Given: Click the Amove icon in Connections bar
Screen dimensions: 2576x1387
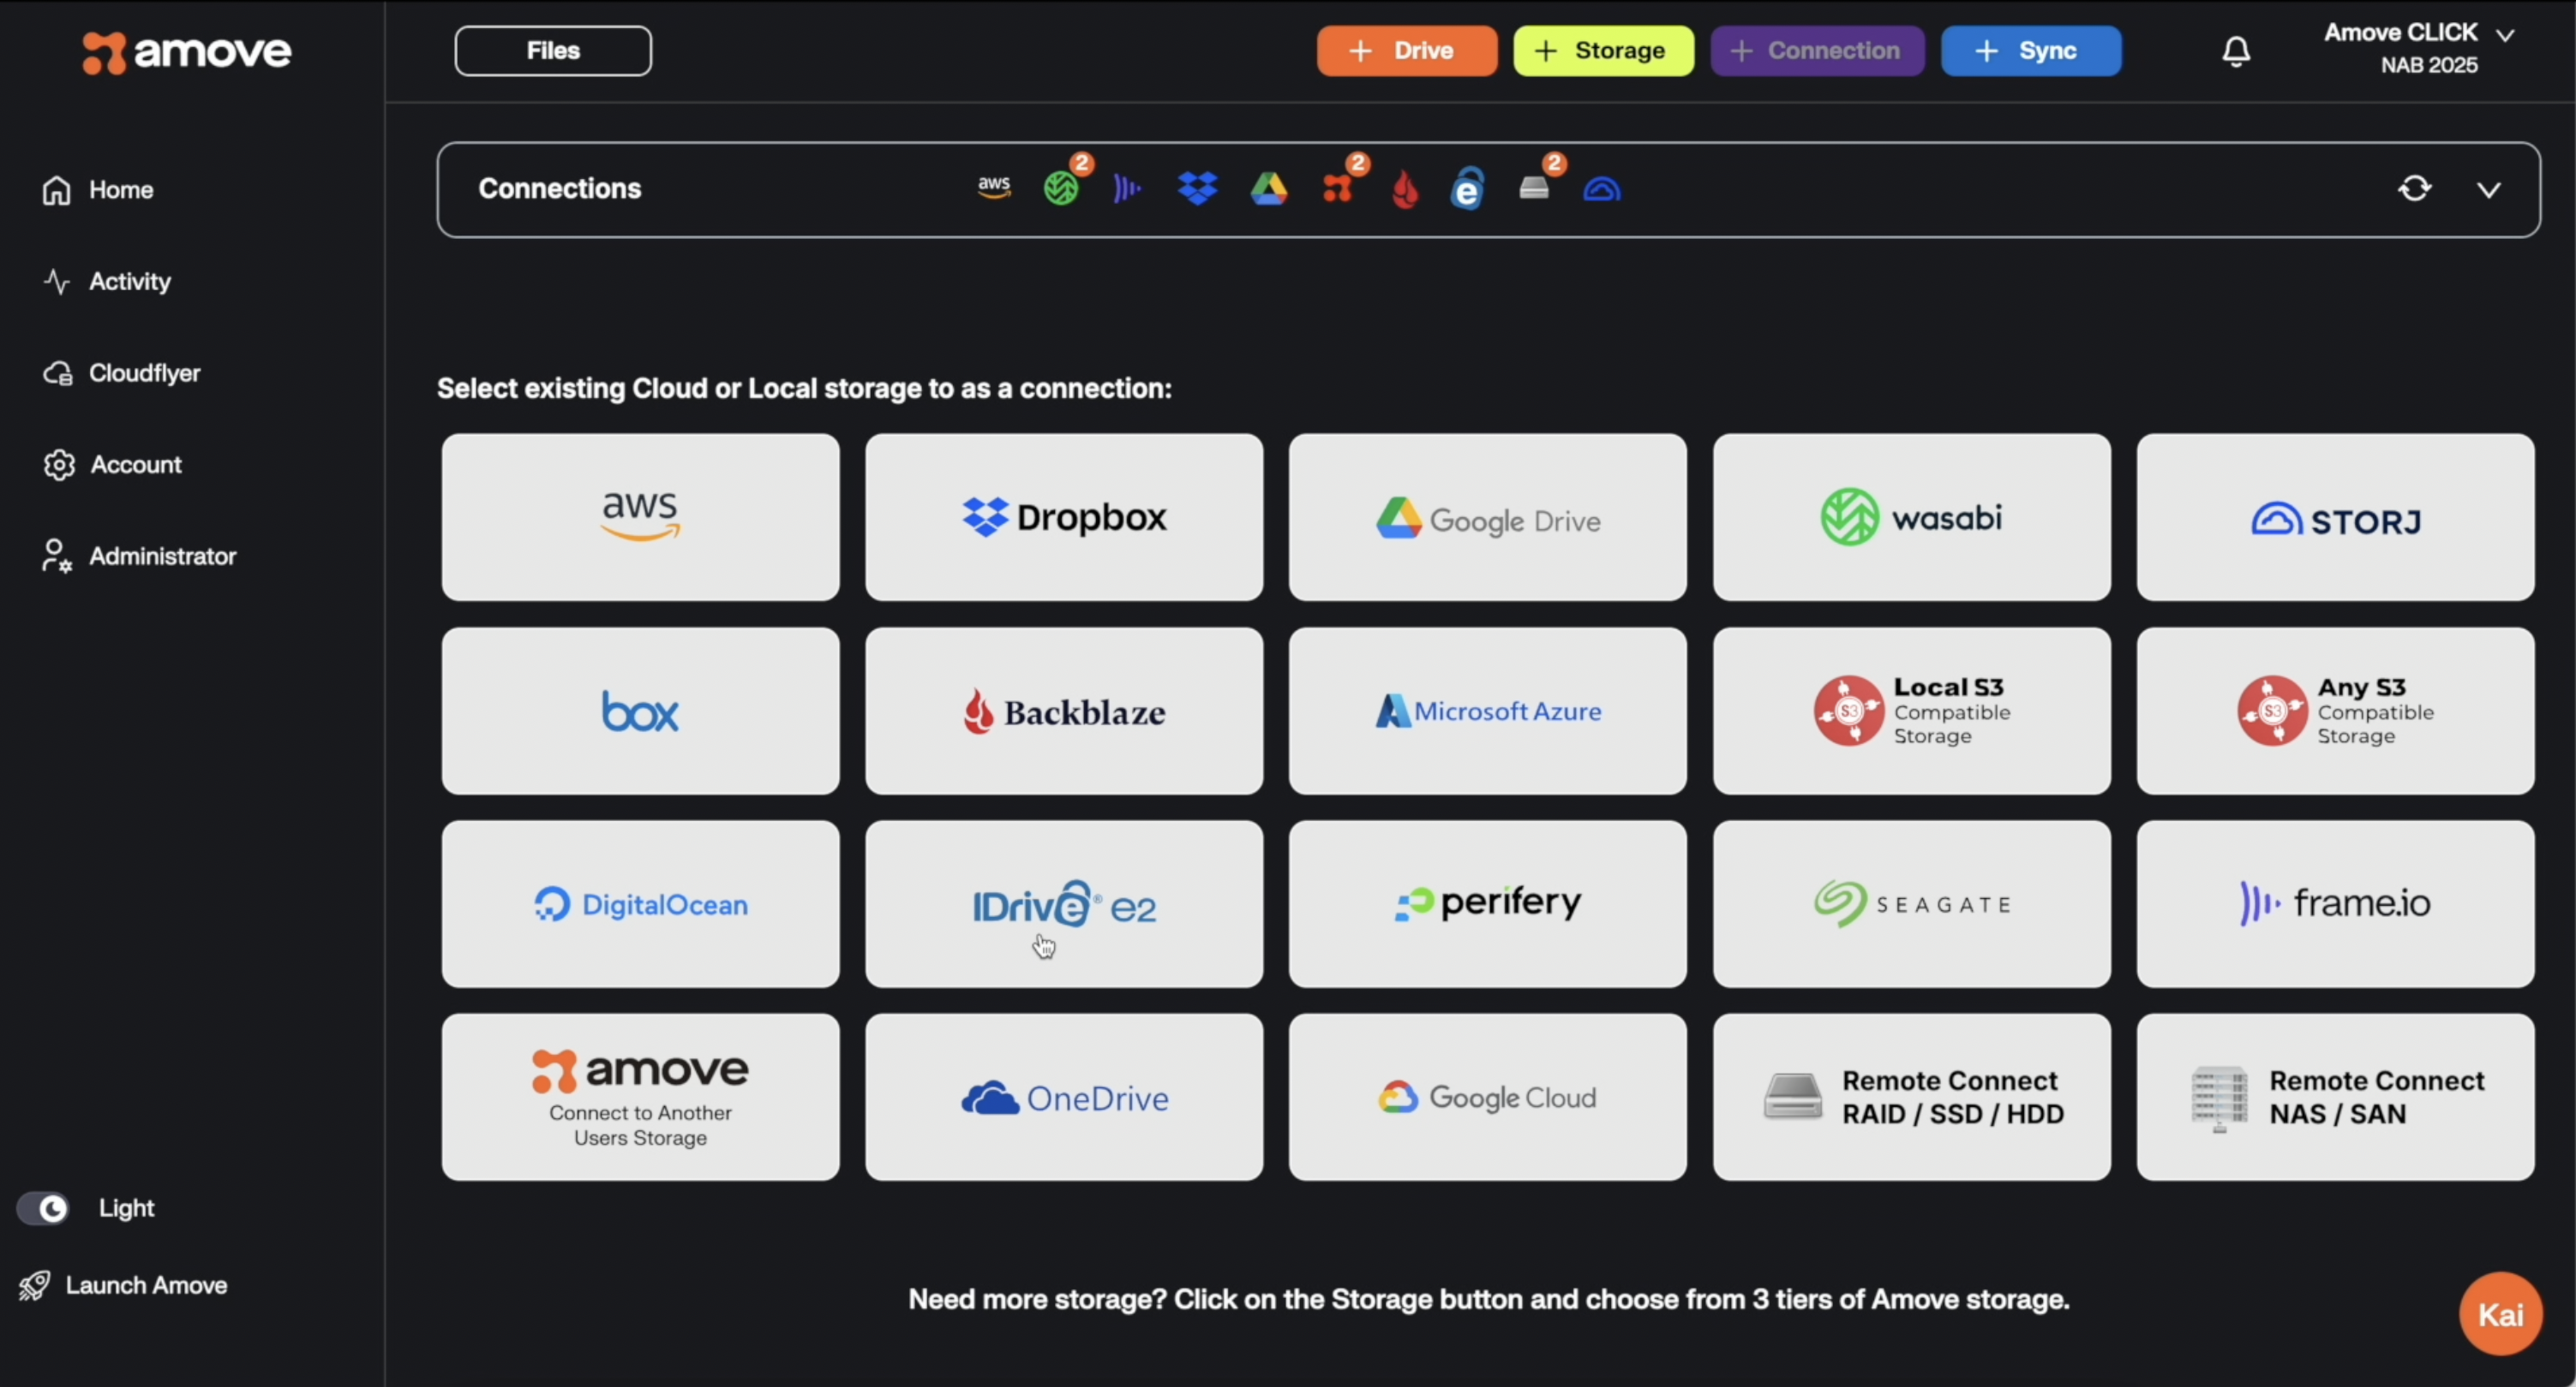Looking at the screenshot, I should [1338, 188].
